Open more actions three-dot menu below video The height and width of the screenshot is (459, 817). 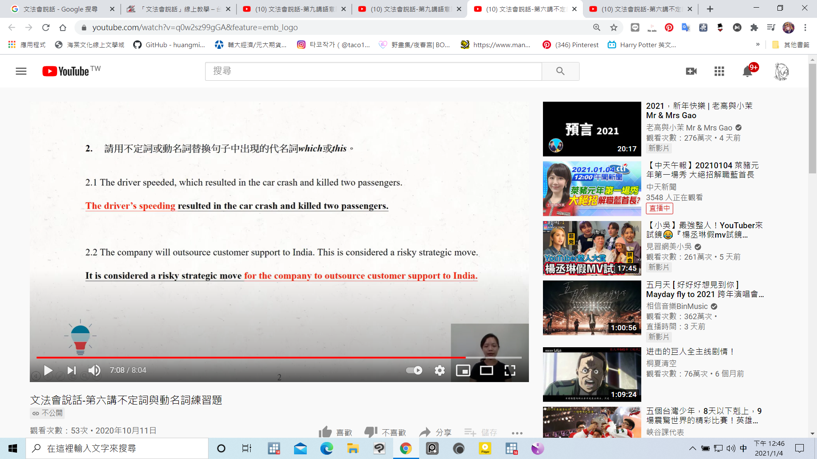tap(517, 433)
